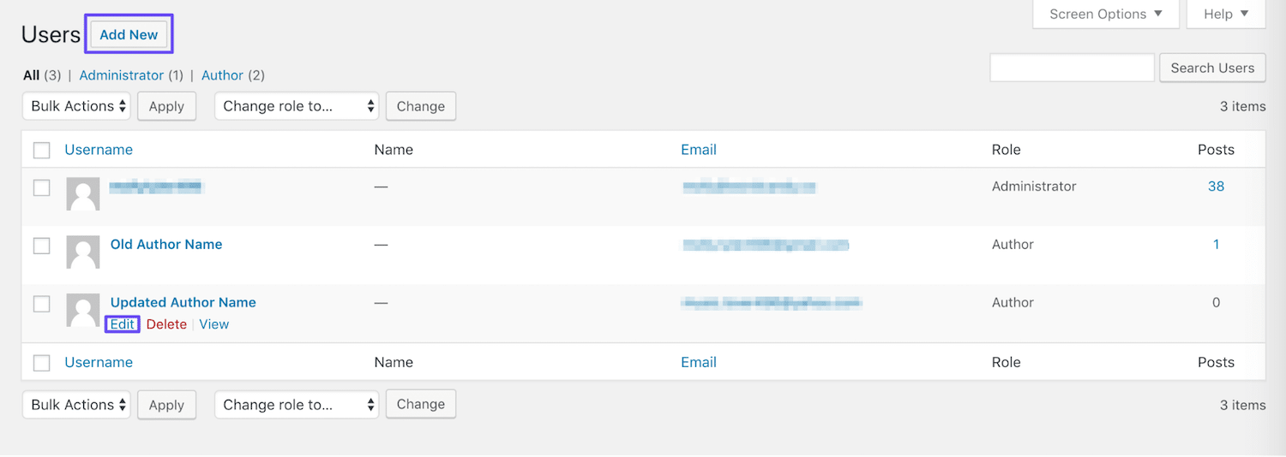Click Updated Author Name's avatar icon
The image size is (1286, 457).
click(x=83, y=310)
